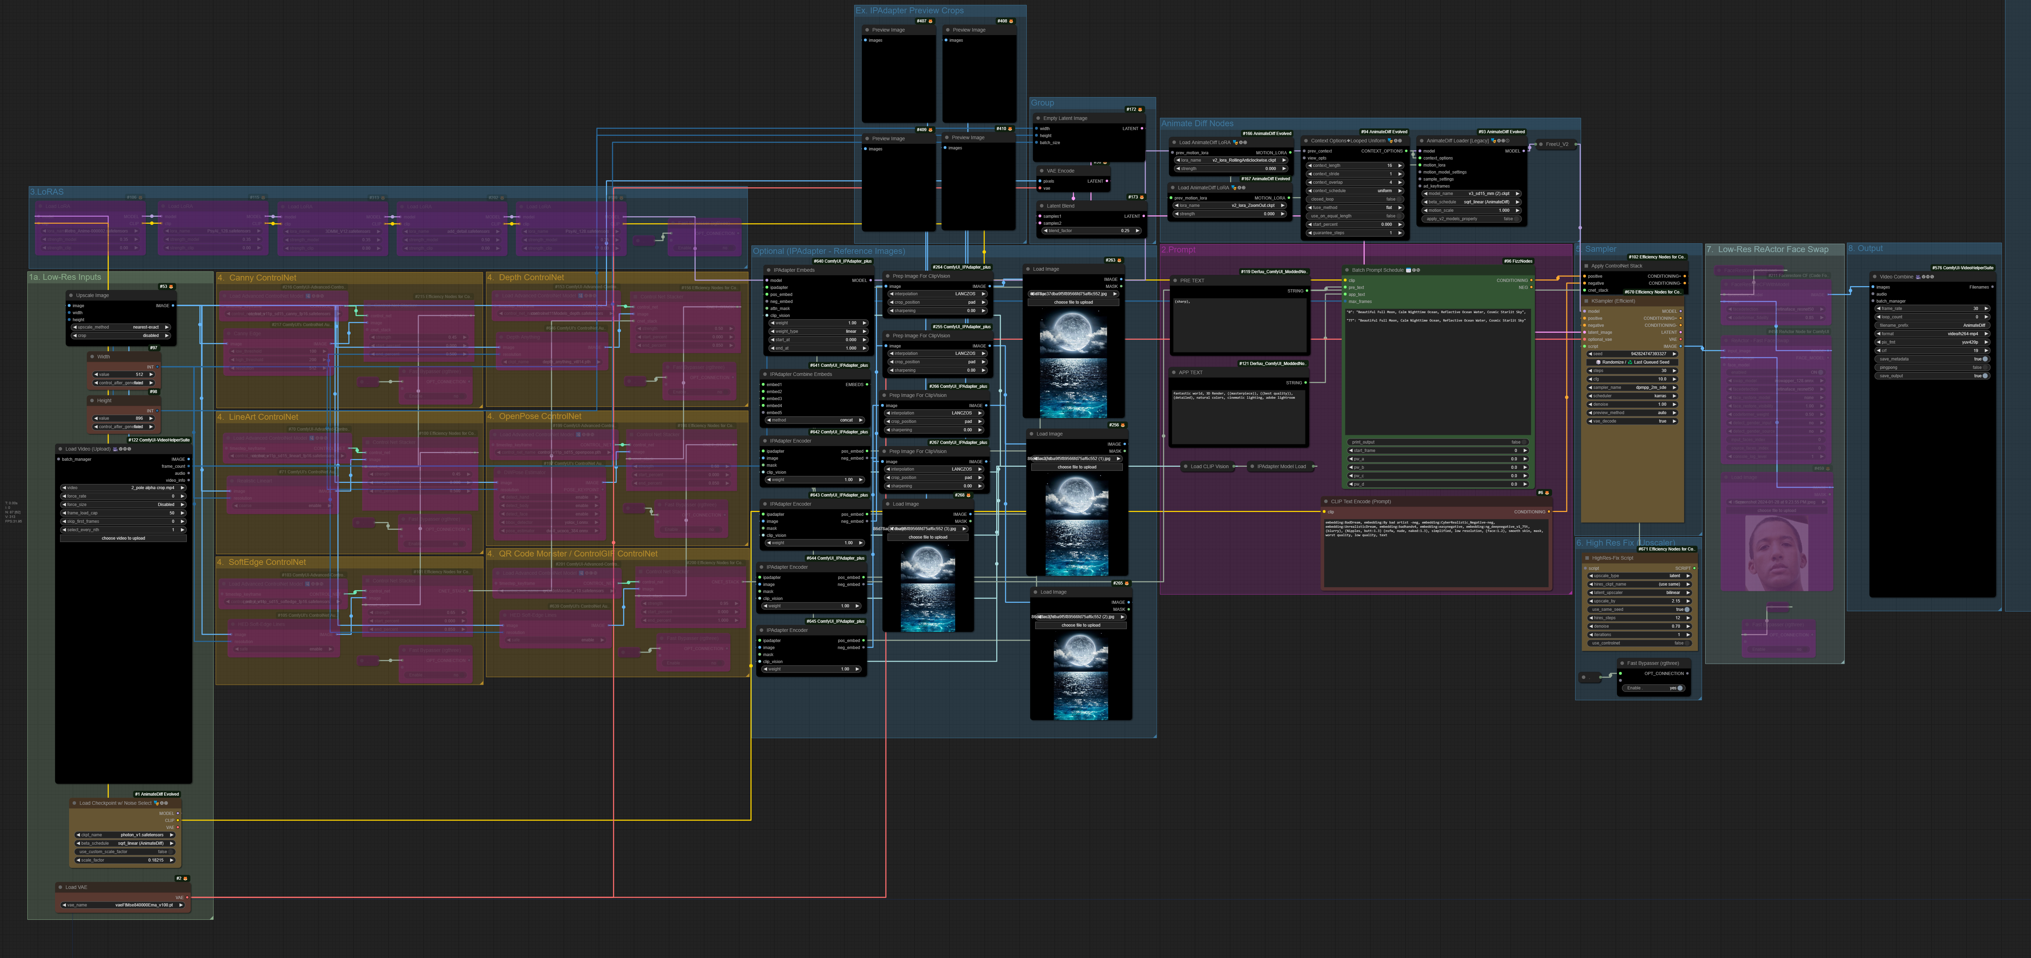The width and height of the screenshot is (2031, 958).
Task: Click collapse dot on Empty Latent Image node
Action: click(1038, 118)
